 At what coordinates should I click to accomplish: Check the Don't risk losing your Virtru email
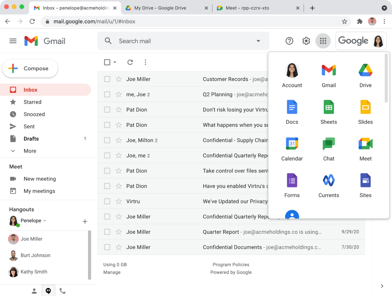(107, 109)
